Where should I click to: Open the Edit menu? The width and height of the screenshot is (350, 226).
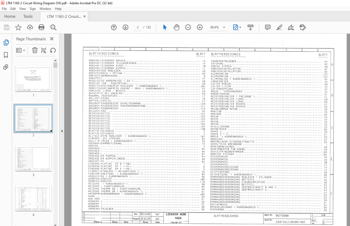[13, 9]
